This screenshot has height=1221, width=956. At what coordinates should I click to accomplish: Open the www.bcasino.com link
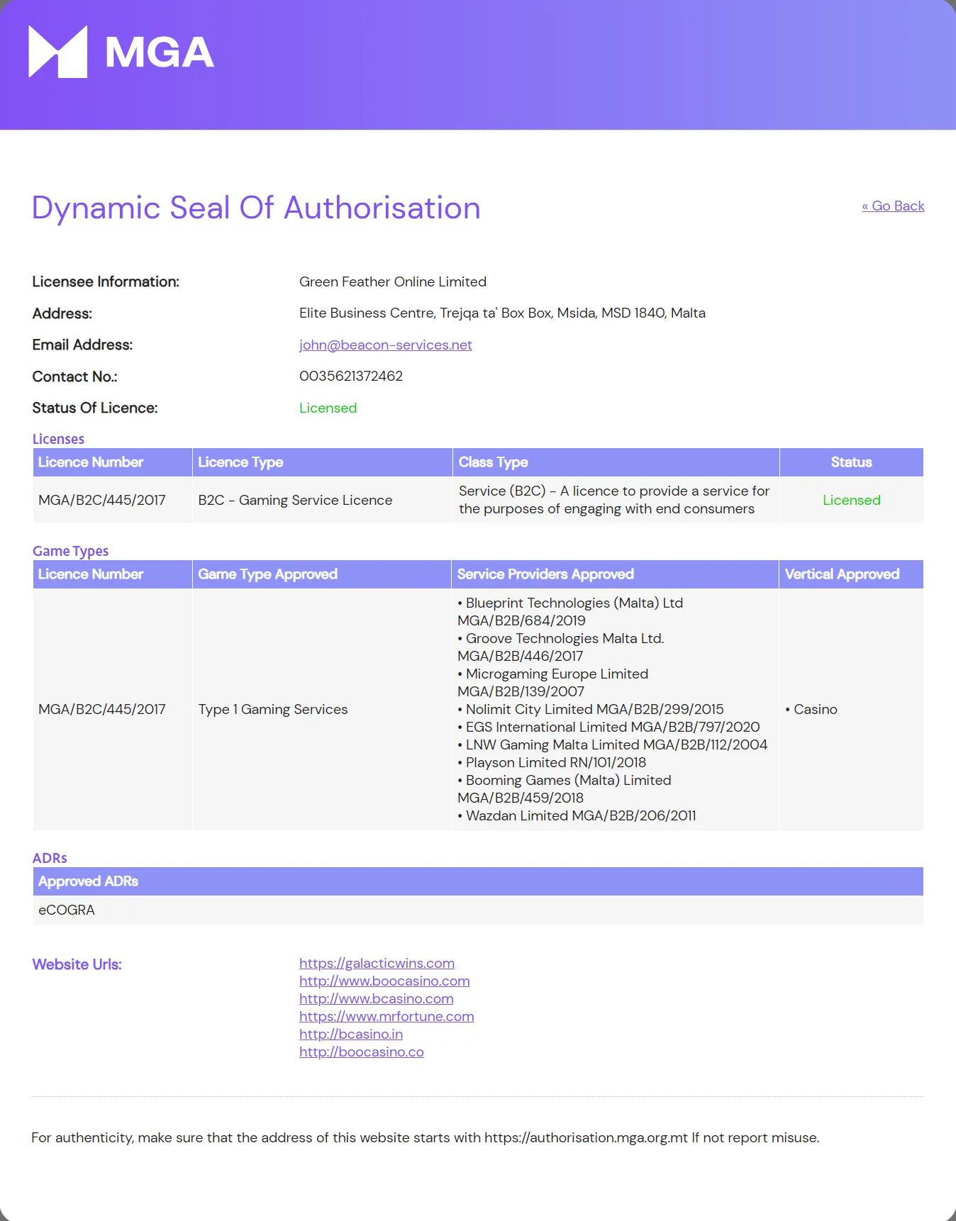coord(376,998)
